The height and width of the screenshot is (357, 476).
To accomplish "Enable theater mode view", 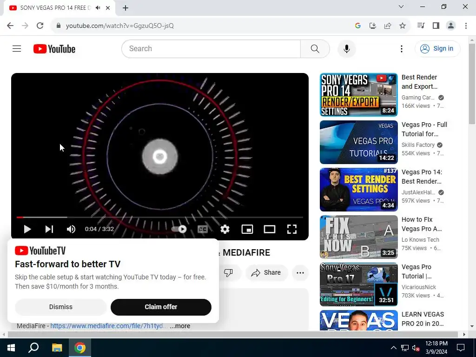I will coord(269,229).
